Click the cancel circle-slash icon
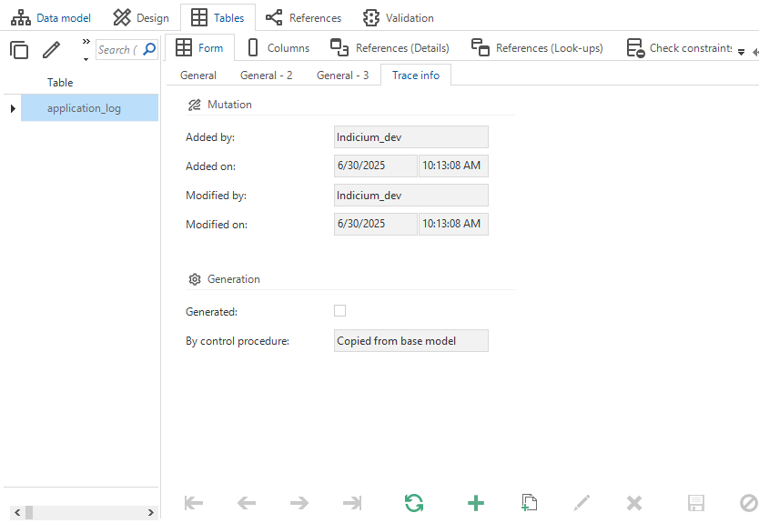Viewport: 759px width, 523px height. point(749,503)
